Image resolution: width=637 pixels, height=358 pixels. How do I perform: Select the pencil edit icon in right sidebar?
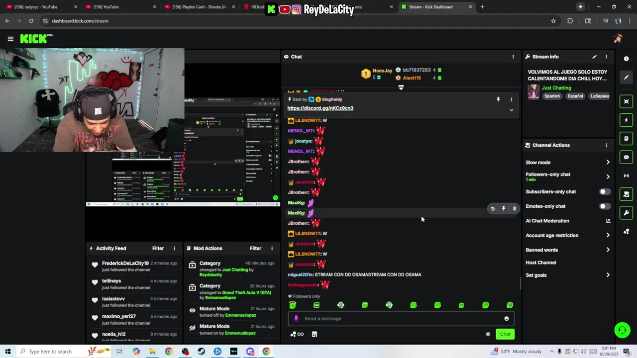pyautogui.click(x=626, y=77)
